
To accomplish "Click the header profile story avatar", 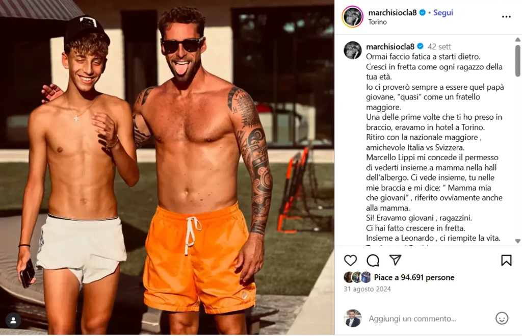I will (353, 17).
